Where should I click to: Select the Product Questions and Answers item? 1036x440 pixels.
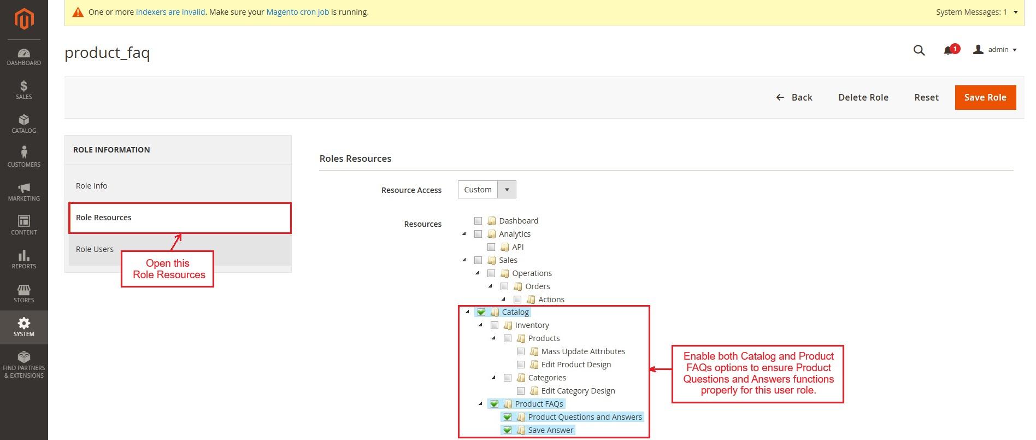[585, 417]
